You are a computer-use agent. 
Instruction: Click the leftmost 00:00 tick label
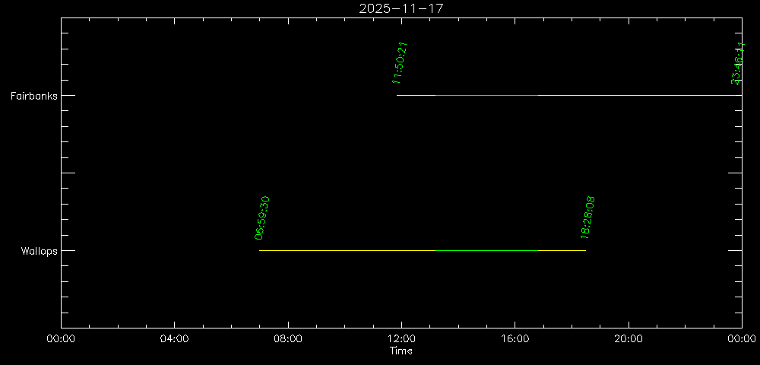[x=61, y=339]
